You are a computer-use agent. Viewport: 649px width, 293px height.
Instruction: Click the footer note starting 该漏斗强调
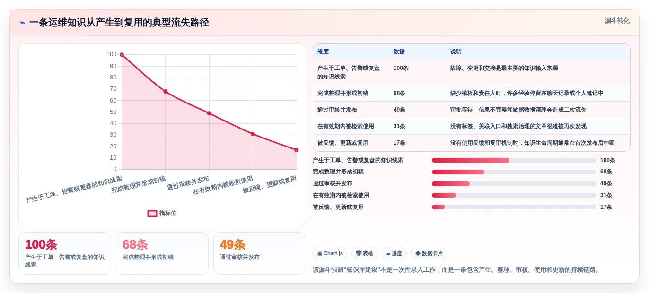(457, 270)
